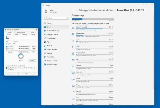Open the Maps storage icon
160x108 pixels.
click(73, 99)
